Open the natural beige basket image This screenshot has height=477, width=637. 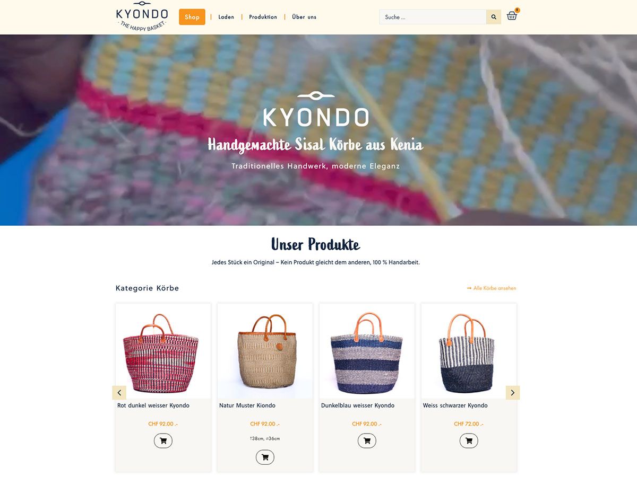click(265, 351)
